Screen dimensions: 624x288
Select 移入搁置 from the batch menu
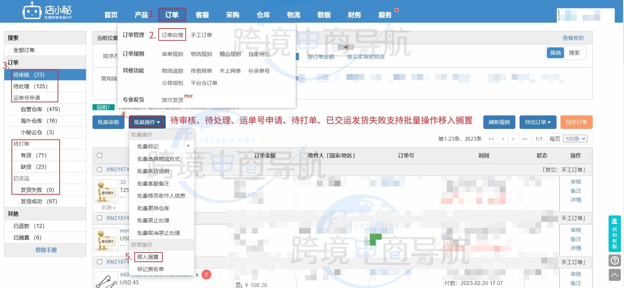tap(148, 257)
